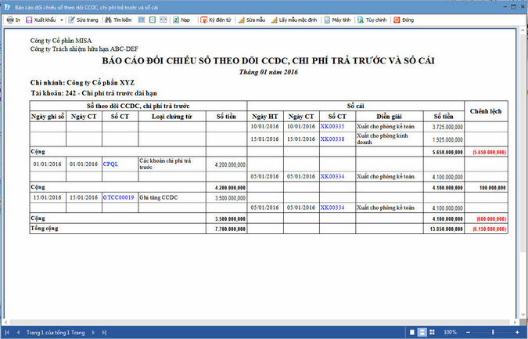The width and height of the screenshot is (528, 339).
Task: Go to next page arrow
Action: (x=93, y=332)
